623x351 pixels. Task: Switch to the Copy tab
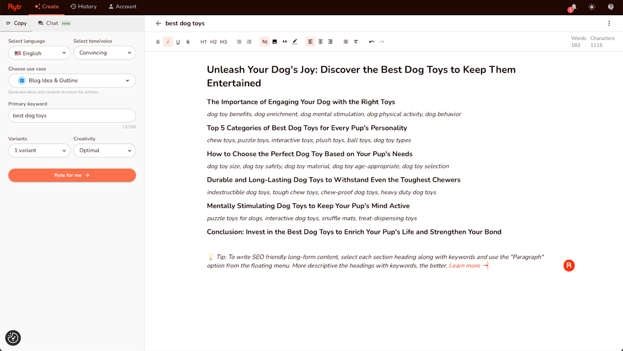pyautogui.click(x=16, y=23)
